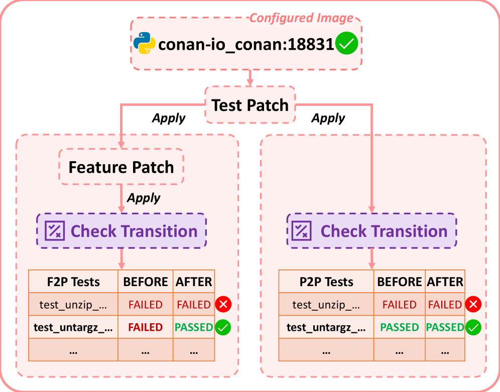Click AFTER PASSED cell in P2P test_untargz row

point(445,327)
